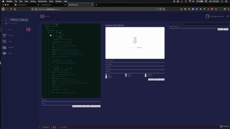The image size is (230, 129).
Task: Collapse the "root" node in JSON viewer
Action: tap(42, 24)
